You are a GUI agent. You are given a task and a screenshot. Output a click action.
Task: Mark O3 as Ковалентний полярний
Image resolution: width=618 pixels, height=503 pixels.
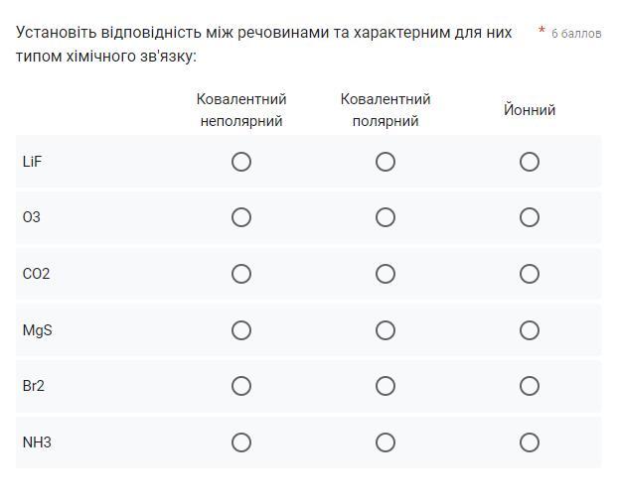point(386,217)
